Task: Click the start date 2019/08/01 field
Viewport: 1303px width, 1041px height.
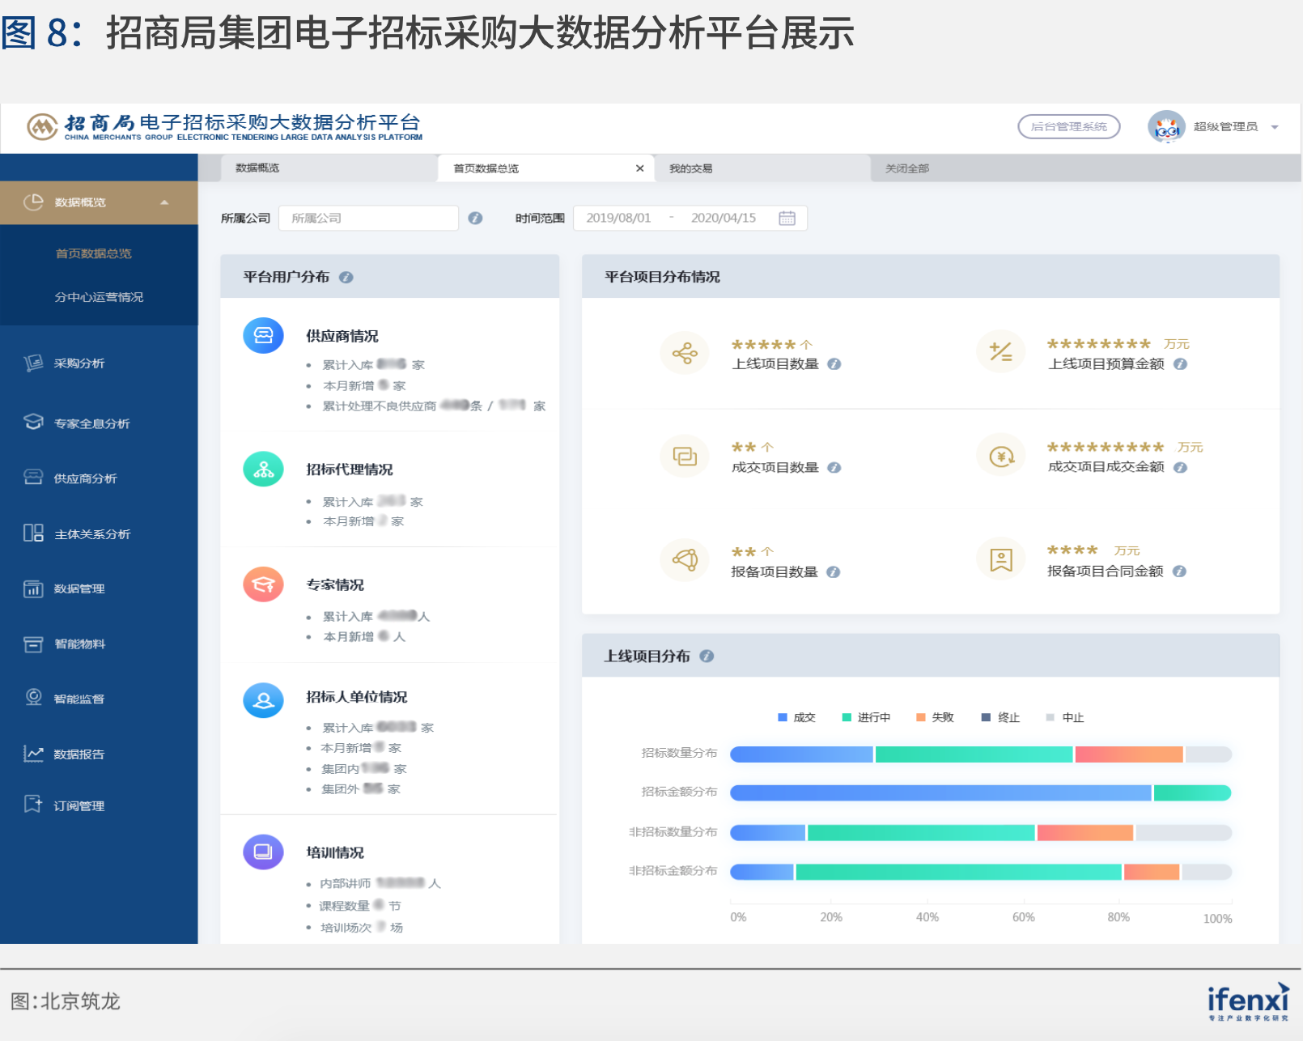Action: pos(618,219)
